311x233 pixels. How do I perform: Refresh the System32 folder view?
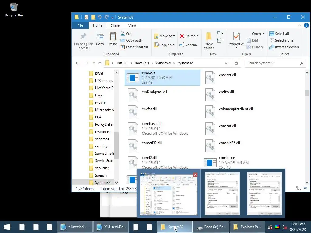point(236,63)
